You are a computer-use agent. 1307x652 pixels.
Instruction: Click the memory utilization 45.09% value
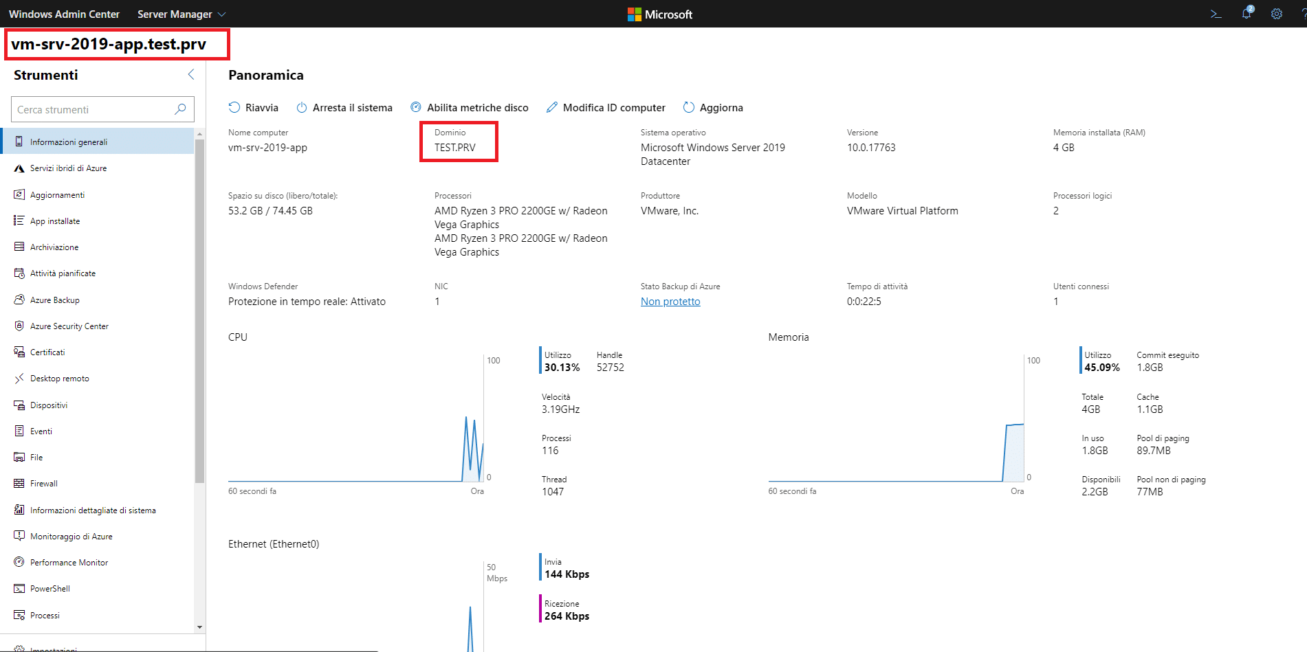1102,368
